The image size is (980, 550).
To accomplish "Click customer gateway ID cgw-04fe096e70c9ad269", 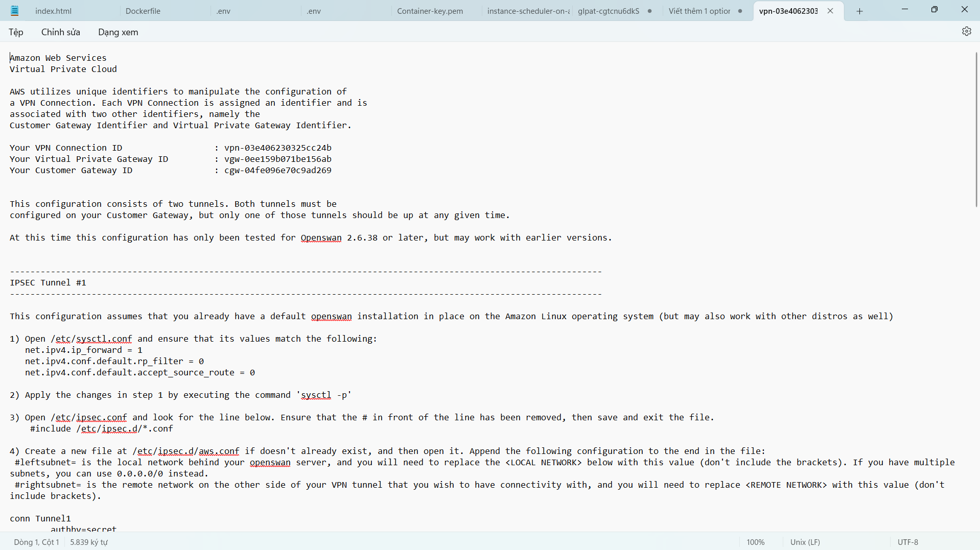I will [x=278, y=170].
